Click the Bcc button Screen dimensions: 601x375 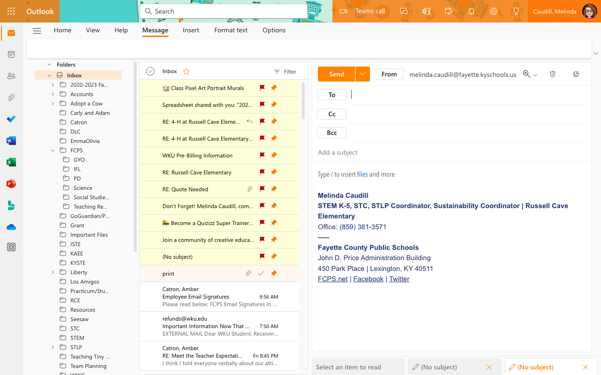tap(332, 133)
